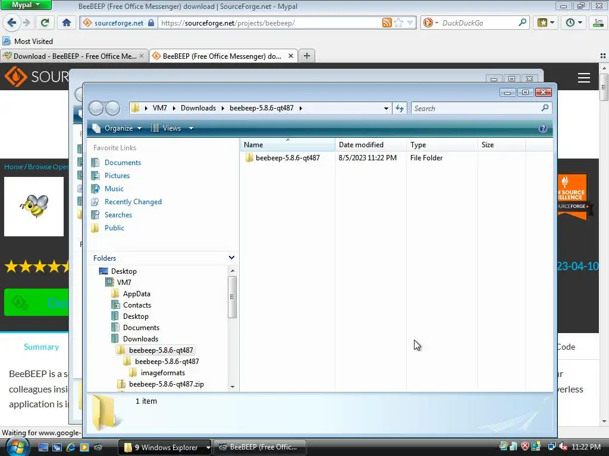Screen dimensions: 609x456
Task: Open the SourceForge hamburger menu
Action: (x=584, y=78)
